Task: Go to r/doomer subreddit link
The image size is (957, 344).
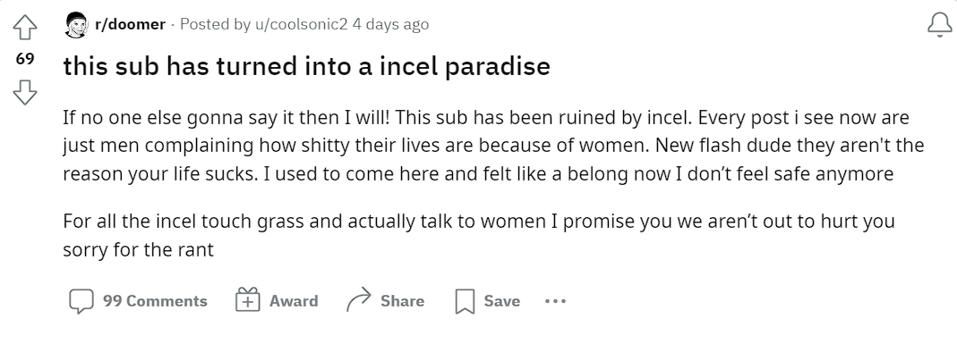Action: click(130, 24)
